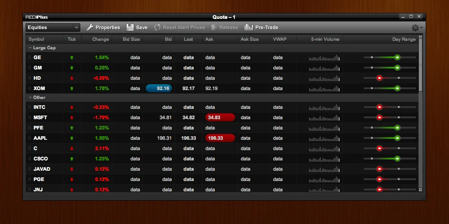Click the HD day range red marker
449x224 pixels.
point(379,78)
